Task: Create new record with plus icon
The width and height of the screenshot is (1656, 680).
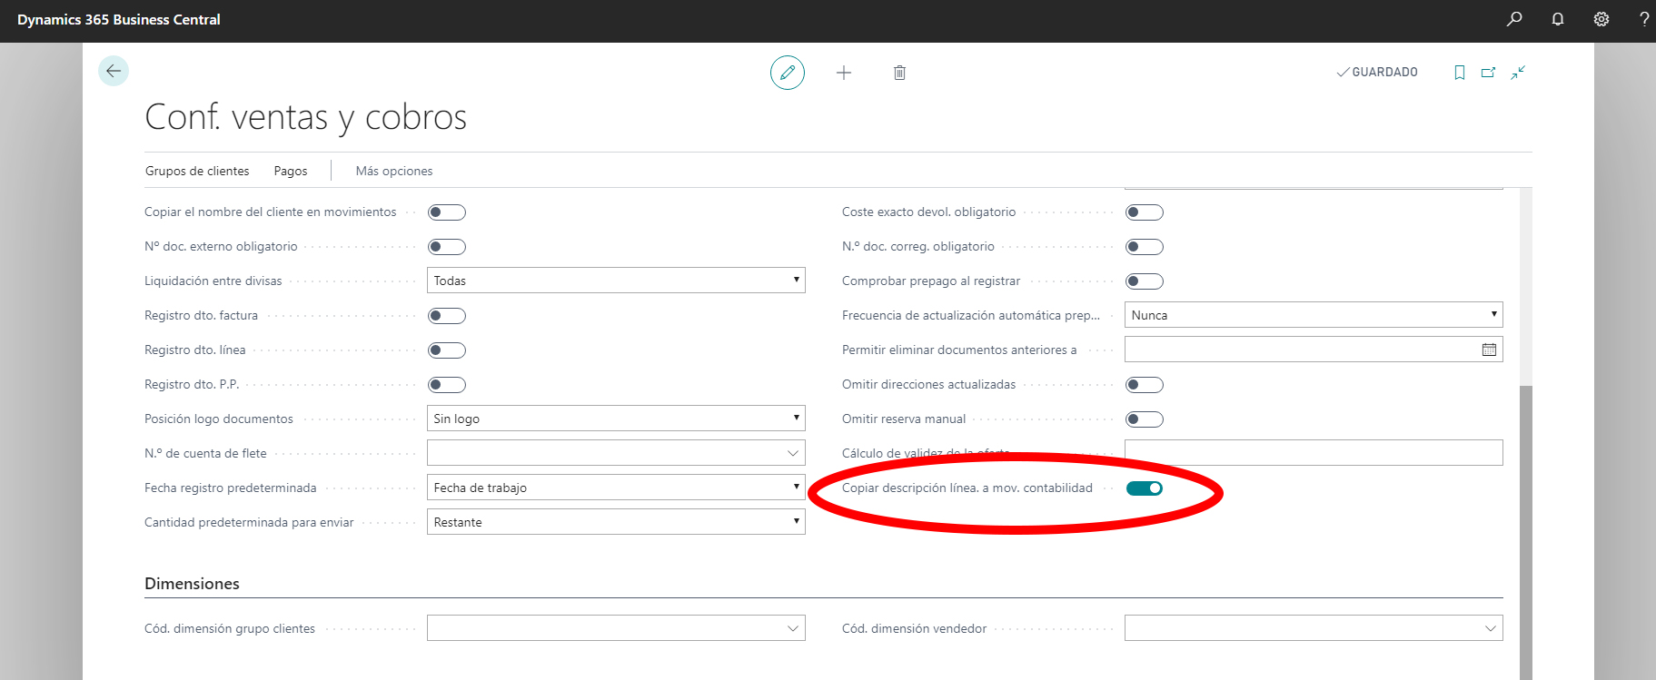Action: [x=844, y=73]
